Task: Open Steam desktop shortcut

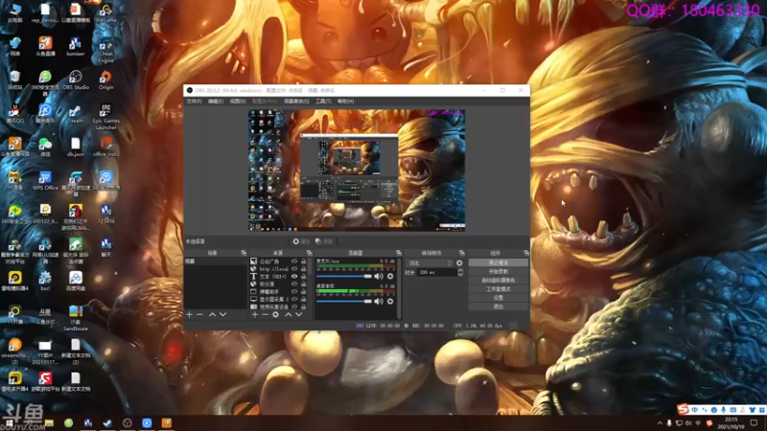Action: coord(76,114)
